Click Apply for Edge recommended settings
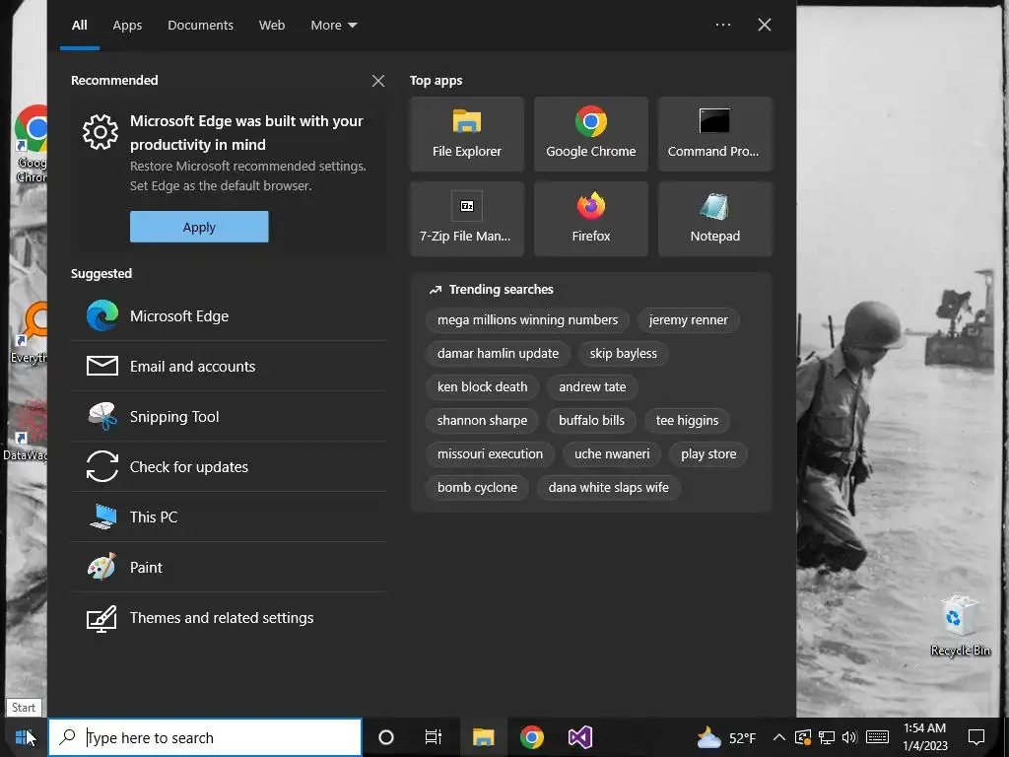This screenshot has height=757, width=1009. pyautogui.click(x=199, y=227)
